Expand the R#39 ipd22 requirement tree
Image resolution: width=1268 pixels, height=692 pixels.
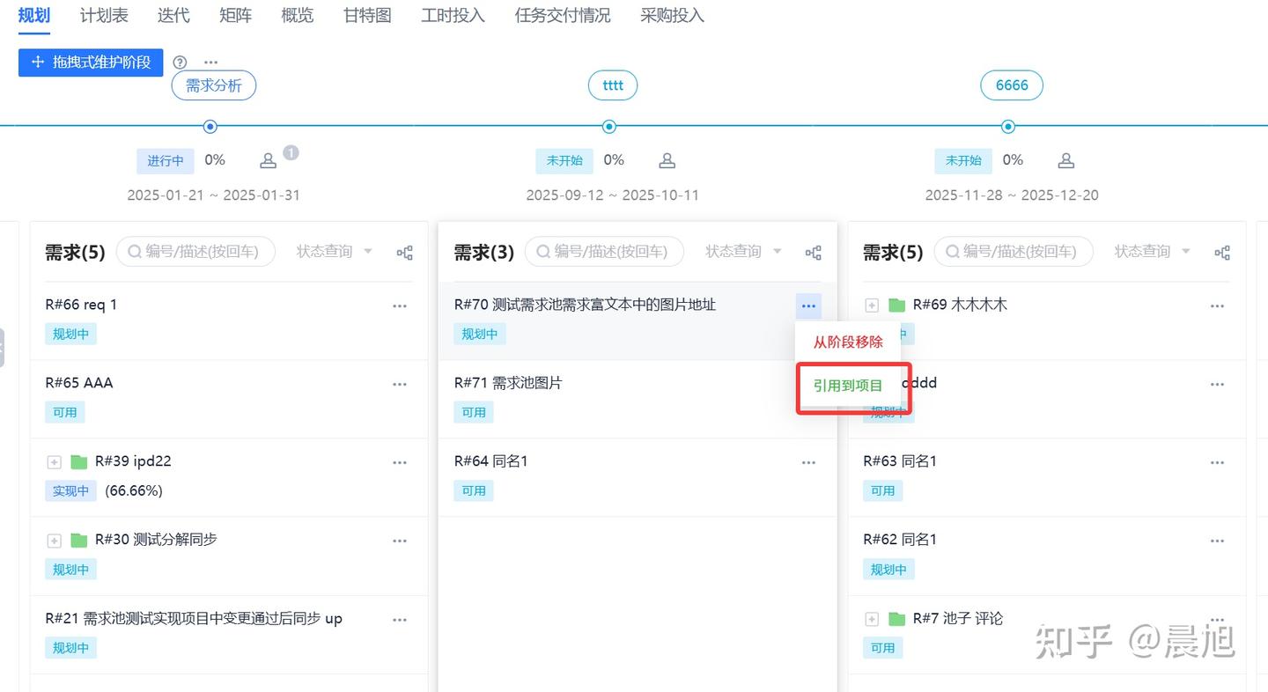pos(55,462)
